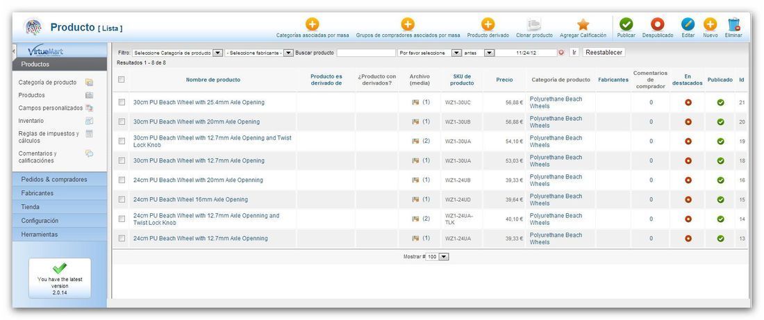Image resolution: width=764 pixels, height=320 pixels.
Task: Open 24cm PU Beach Wheel 16mm Axle Opening
Action: 190,199
